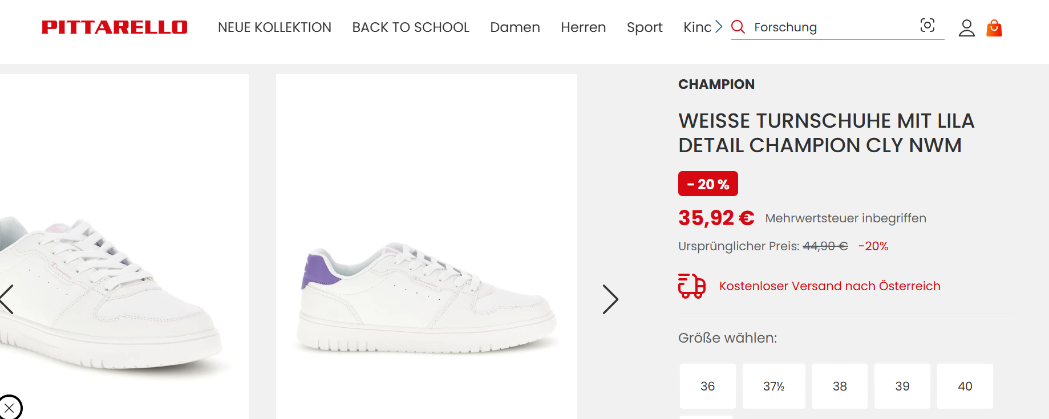Click the free shipping truck icon
Image resolution: width=1049 pixels, height=419 pixels.
[x=692, y=286]
